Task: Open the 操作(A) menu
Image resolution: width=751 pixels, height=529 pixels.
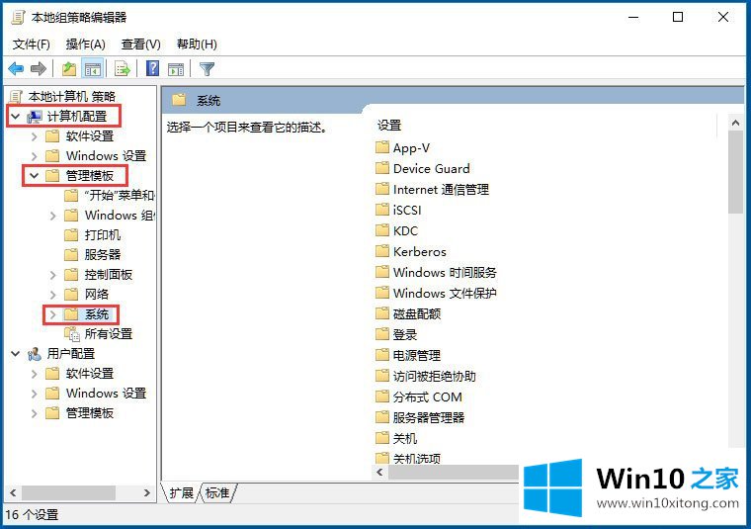Action: [x=86, y=44]
